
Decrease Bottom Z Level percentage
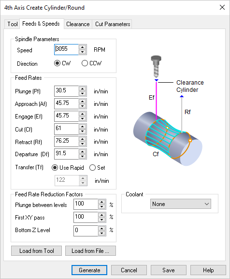pyautogui.click(x=101, y=233)
